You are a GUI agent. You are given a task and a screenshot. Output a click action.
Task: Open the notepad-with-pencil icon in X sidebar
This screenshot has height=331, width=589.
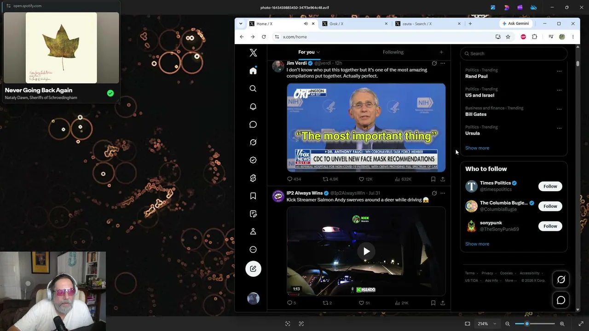[253, 214]
